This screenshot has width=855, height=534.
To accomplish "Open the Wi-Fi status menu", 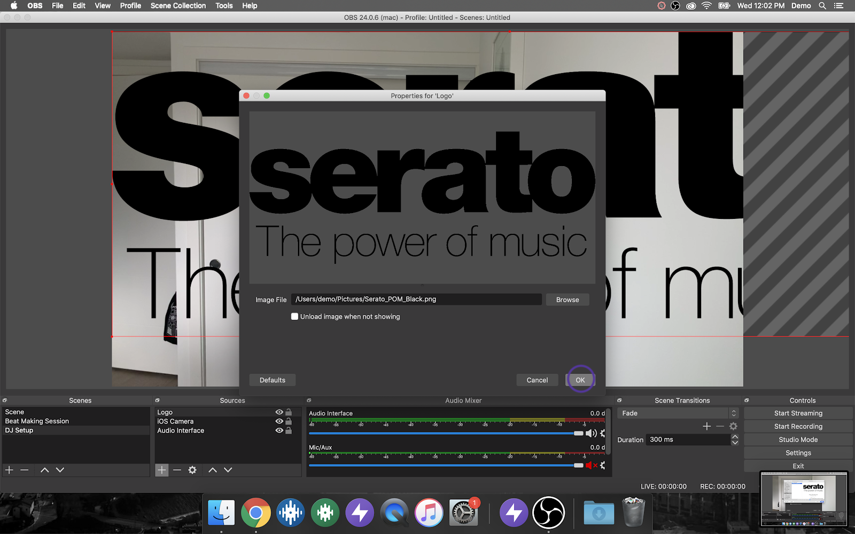I will point(706,6).
